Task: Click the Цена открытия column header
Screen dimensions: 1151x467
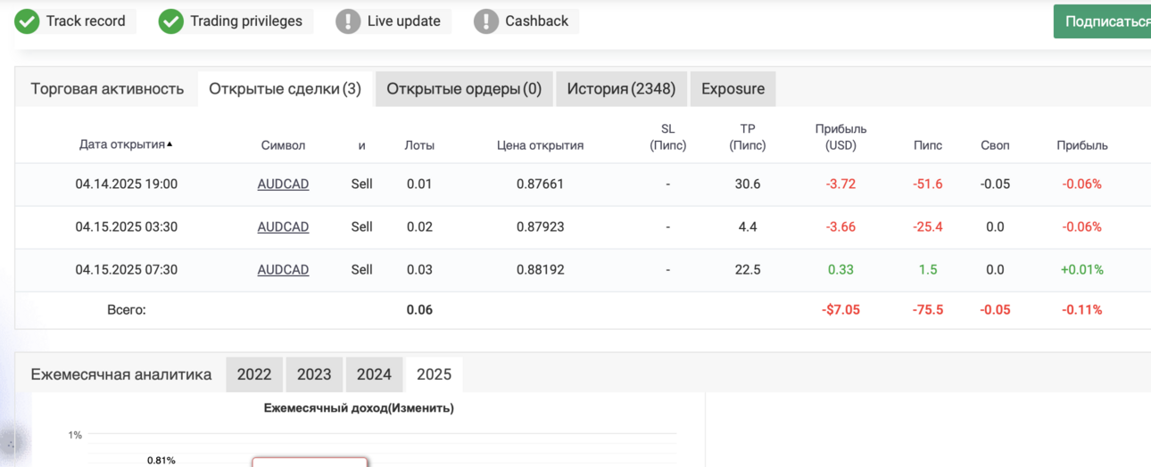Action: pos(540,145)
